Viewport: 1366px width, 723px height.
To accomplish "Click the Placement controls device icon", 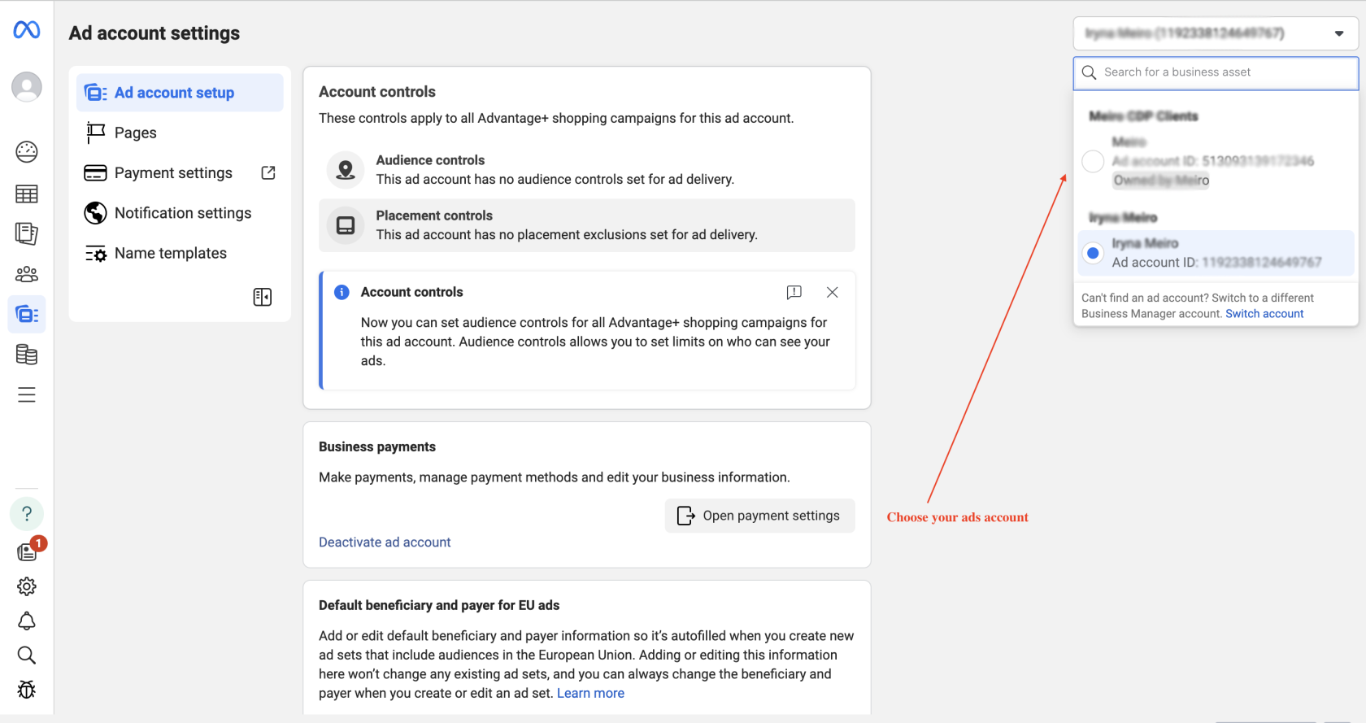I will tap(346, 225).
